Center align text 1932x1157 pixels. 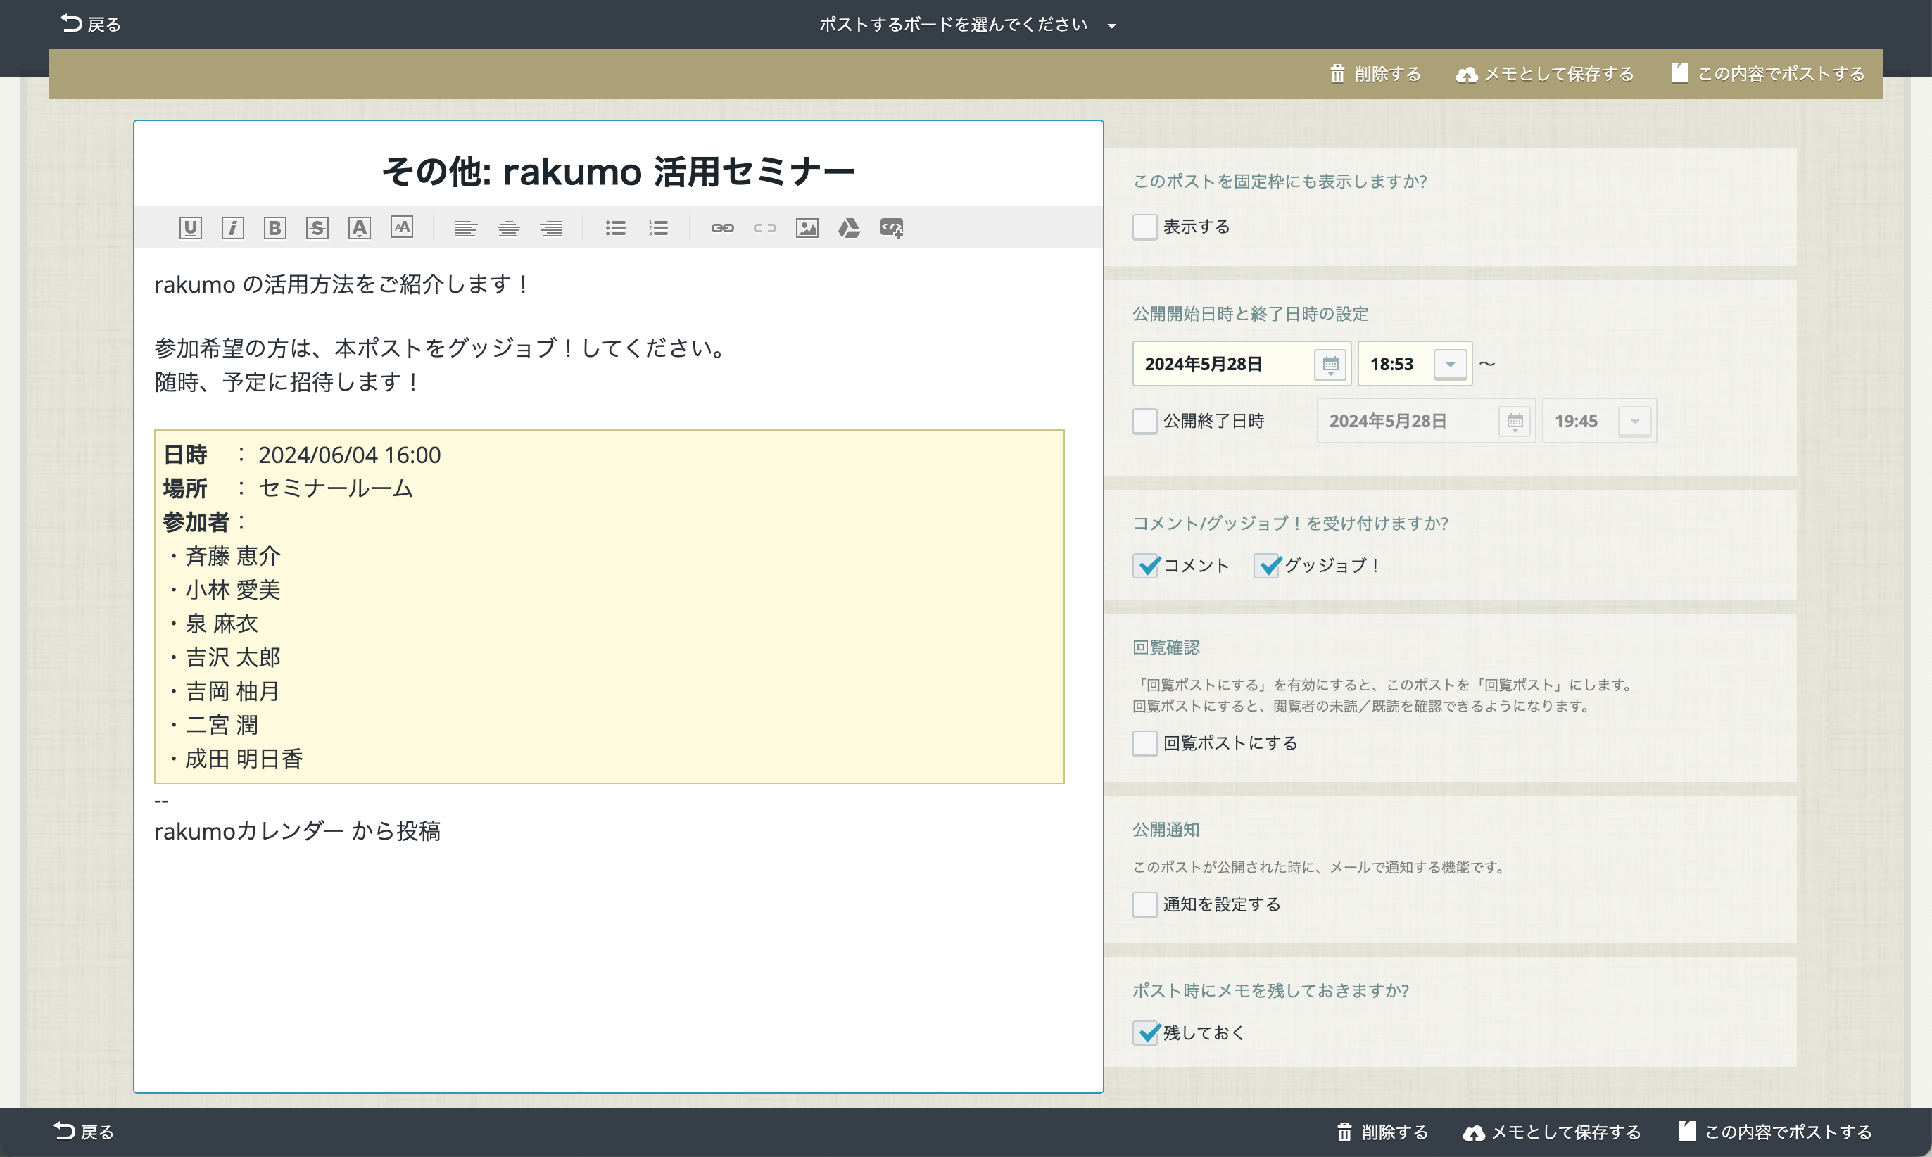point(508,227)
